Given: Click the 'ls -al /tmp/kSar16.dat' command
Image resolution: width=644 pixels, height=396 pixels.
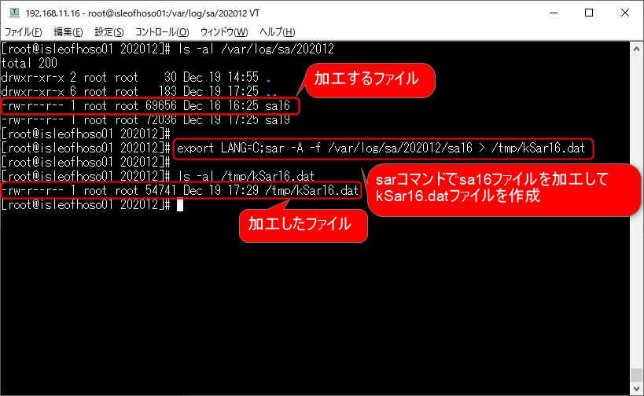Looking at the screenshot, I should coord(246,177).
